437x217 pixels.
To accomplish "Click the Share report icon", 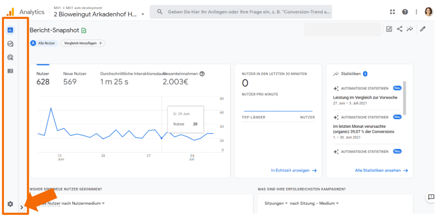I will click(x=399, y=29).
